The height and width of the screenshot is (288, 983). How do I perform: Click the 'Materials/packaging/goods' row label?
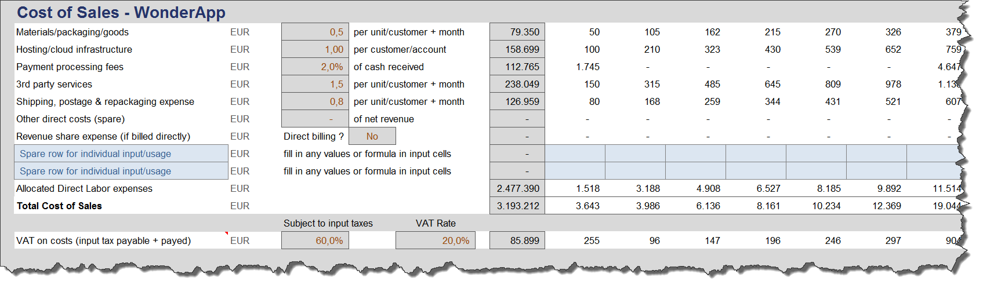click(x=72, y=32)
